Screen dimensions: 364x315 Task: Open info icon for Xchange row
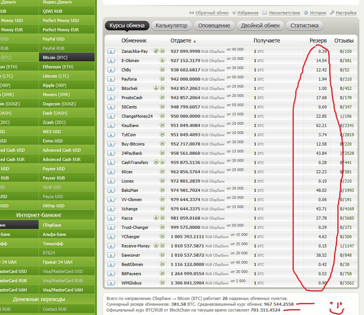(111, 209)
